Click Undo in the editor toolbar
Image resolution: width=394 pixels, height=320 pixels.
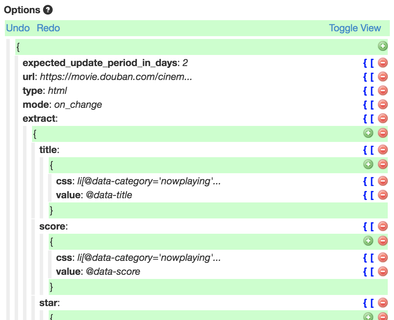click(x=18, y=28)
